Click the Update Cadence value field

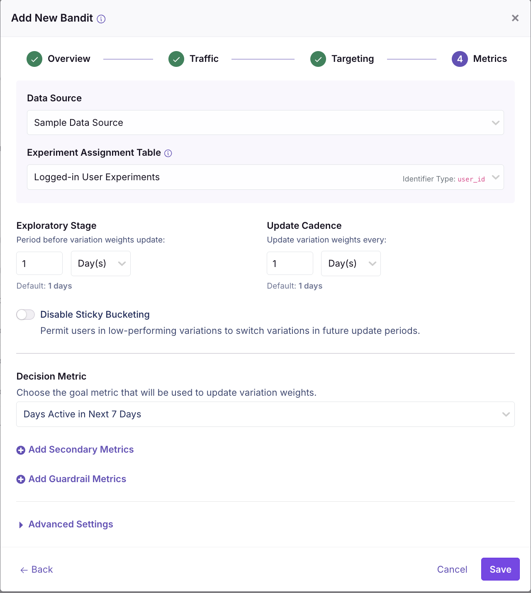pyautogui.click(x=290, y=263)
